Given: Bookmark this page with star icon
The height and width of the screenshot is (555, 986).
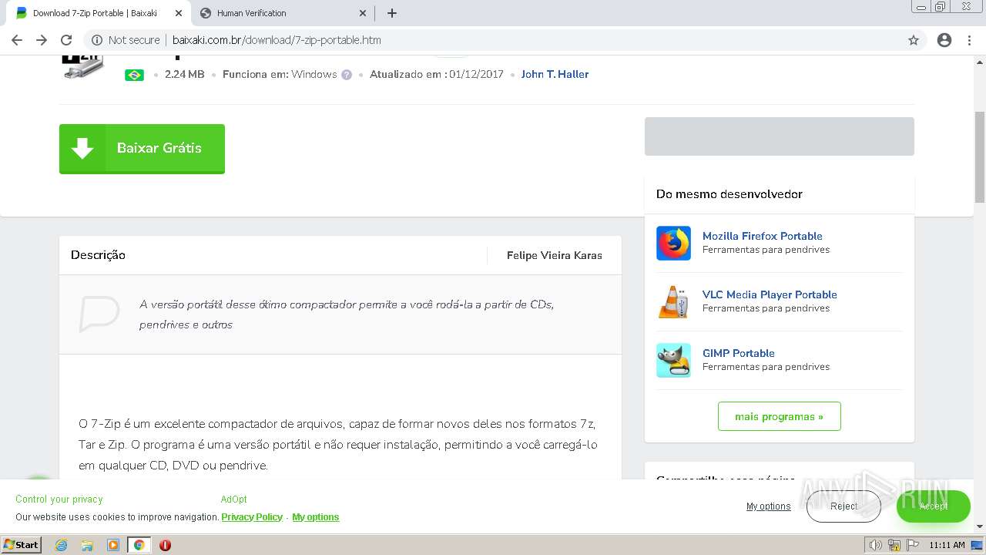Looking at the screenshot, I should click(x=914, y=40).
